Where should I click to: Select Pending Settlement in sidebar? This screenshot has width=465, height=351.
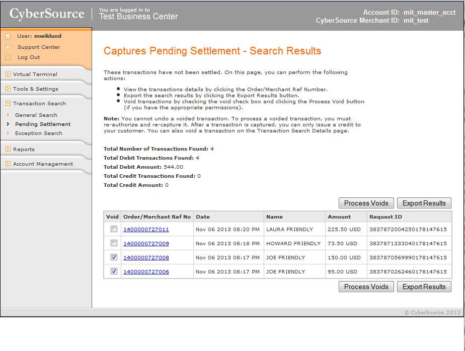click(43, 124)
